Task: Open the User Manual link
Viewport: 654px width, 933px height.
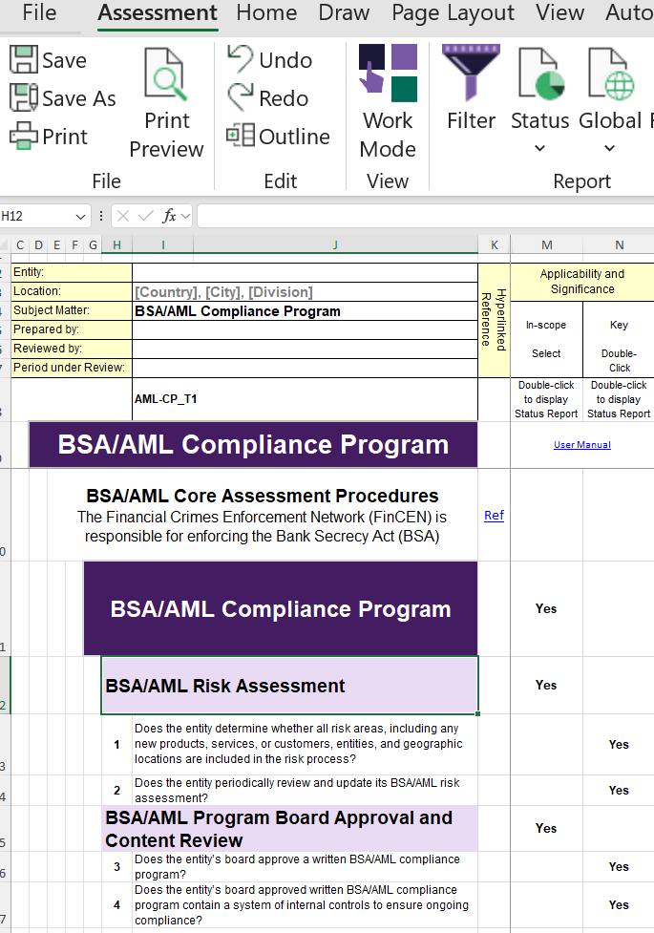Action: pos(581,445)
